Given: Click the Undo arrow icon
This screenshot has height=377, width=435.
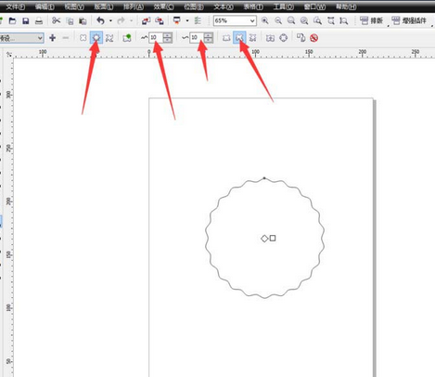Looking at the screenshot, I should pos(100,20).
